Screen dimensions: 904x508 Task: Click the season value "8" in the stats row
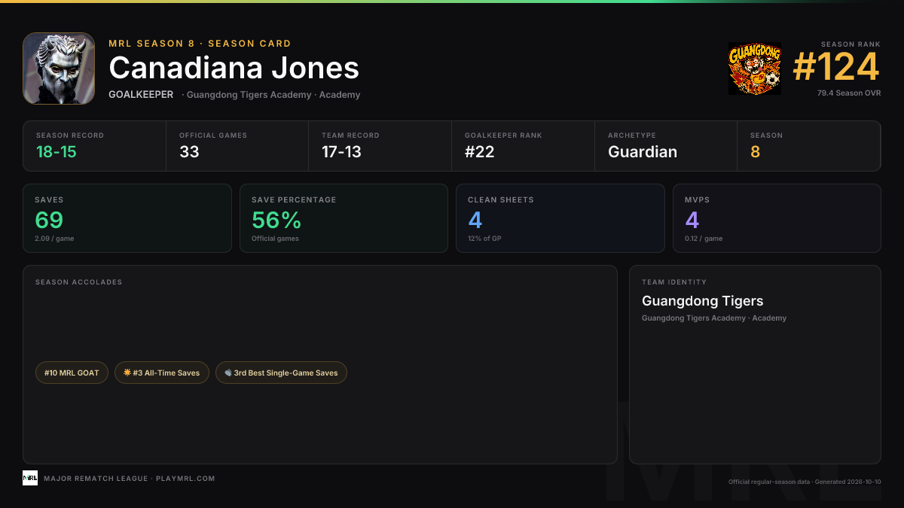pyautogui.click(x=755, y=151)
